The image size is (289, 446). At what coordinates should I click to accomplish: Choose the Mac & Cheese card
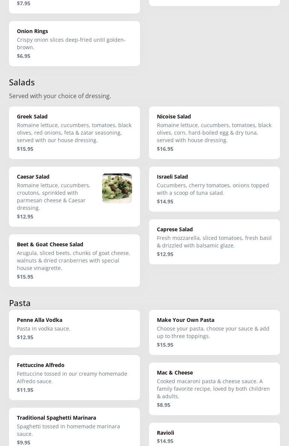coord(214,388)
